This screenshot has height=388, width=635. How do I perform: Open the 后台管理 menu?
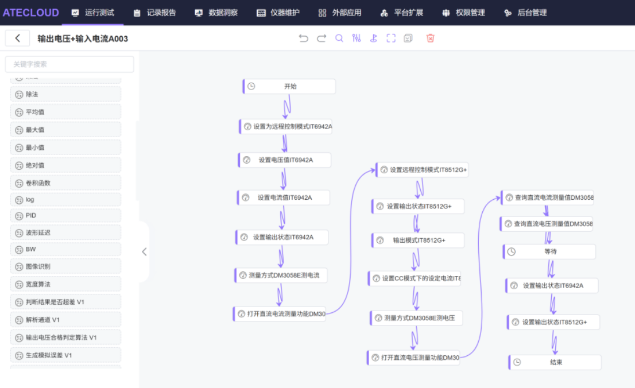(525, 13)
